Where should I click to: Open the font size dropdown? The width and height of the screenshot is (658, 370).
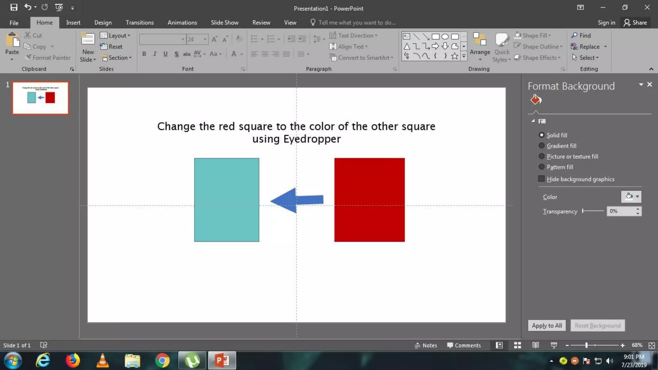click(205, 39)
